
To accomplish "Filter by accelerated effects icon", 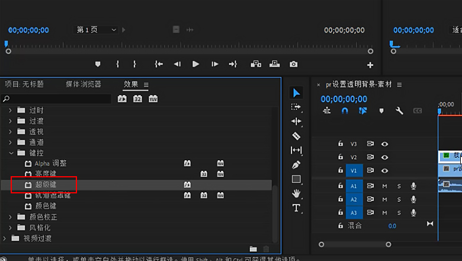I will click(122, 99).
